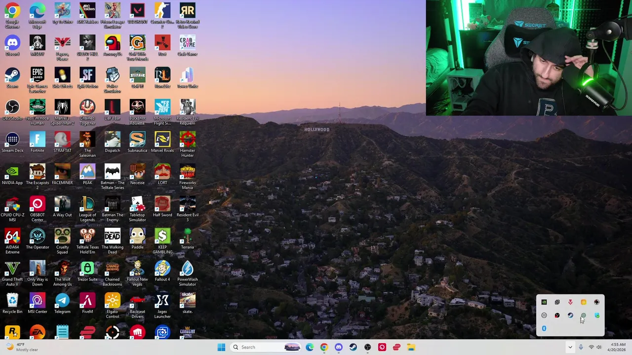Click the AIDA64 Extreme desktop icon
The image size is (632, 355).
click(12, 241)
